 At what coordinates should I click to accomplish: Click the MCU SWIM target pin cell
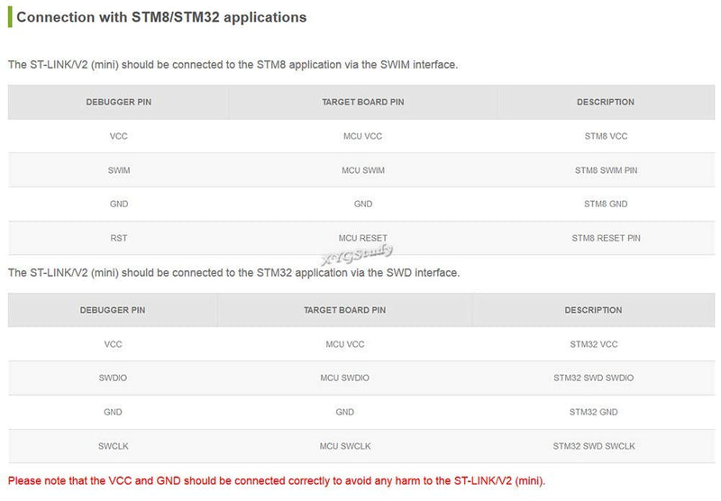(x=363, y=170)
